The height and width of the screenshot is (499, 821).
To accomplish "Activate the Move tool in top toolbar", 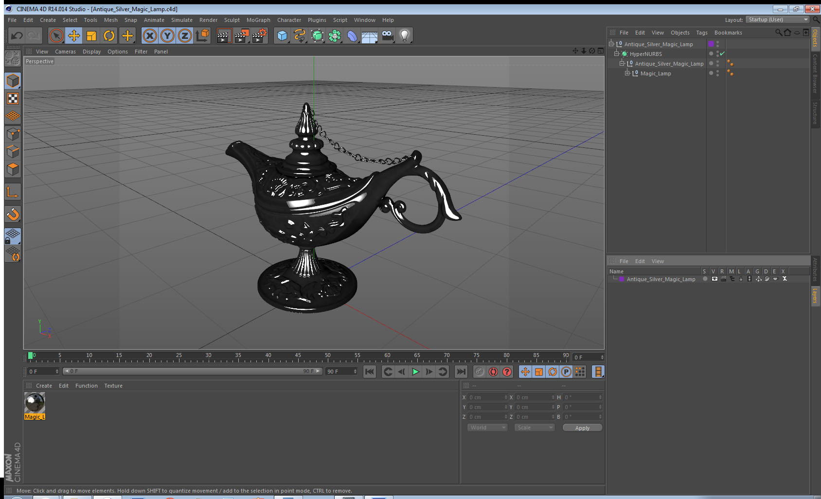I will 74,36.
